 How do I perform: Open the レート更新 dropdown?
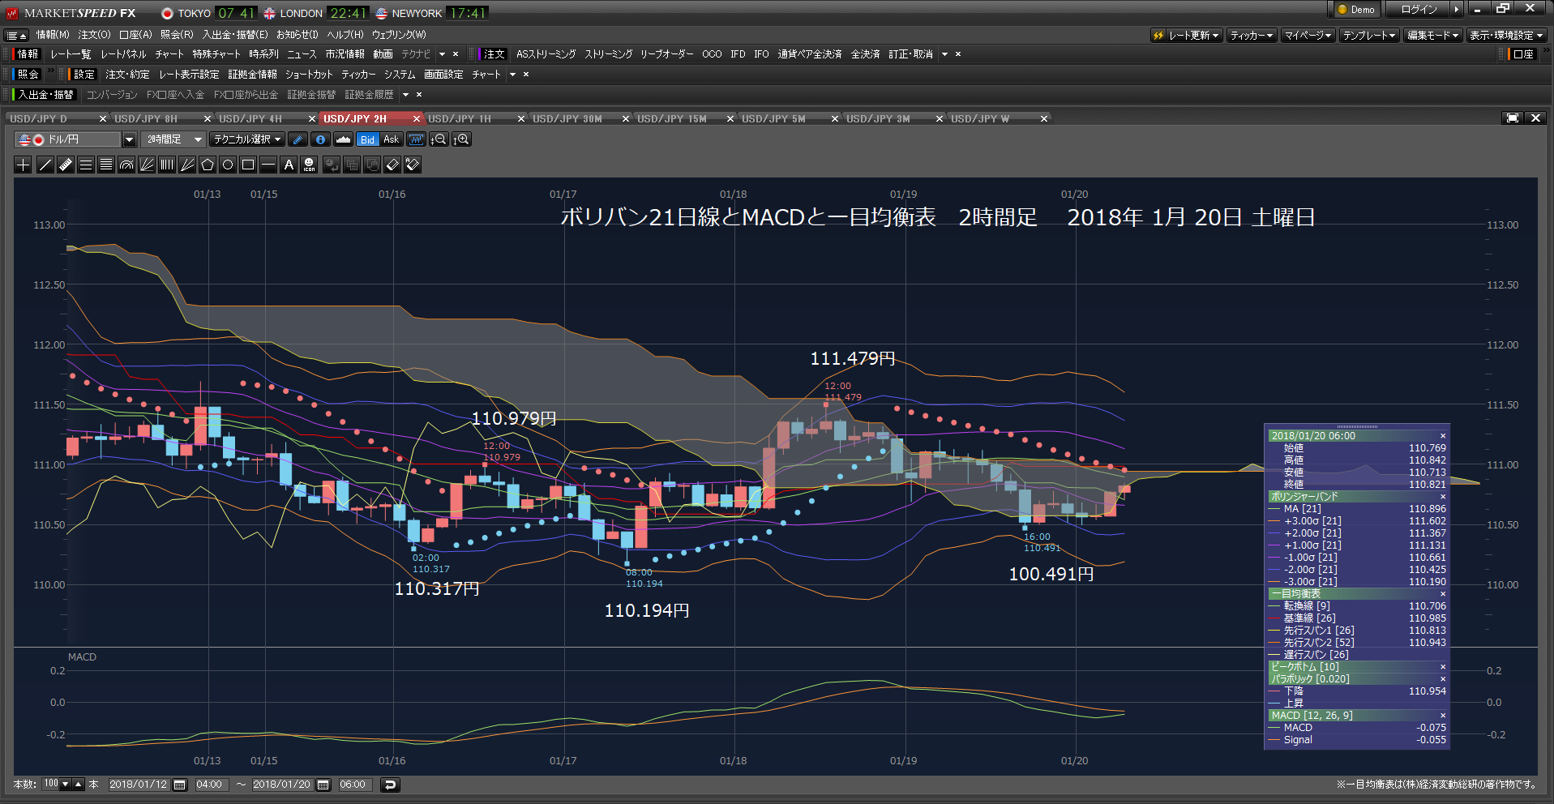click(1193, 36)
